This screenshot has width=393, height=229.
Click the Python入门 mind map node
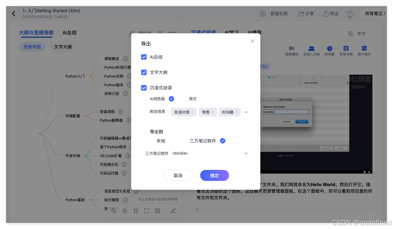coord(75,76)
